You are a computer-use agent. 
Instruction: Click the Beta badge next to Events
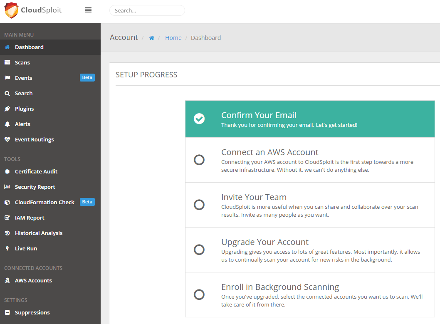tap(87, 77)
